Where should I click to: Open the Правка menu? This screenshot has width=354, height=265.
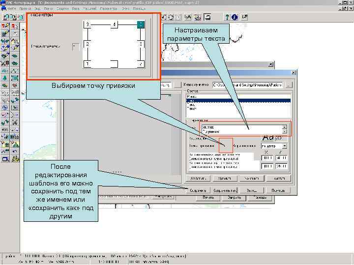[x=25, y=8]
